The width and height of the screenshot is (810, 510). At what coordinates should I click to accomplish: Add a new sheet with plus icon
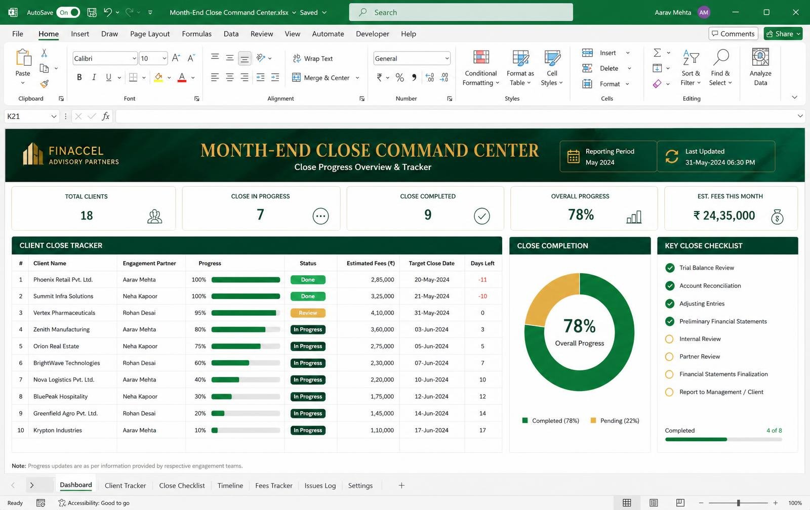(401, 485)
